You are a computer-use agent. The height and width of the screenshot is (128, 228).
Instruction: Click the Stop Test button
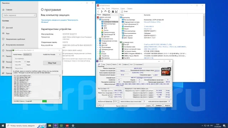click(x=52, y=63)
